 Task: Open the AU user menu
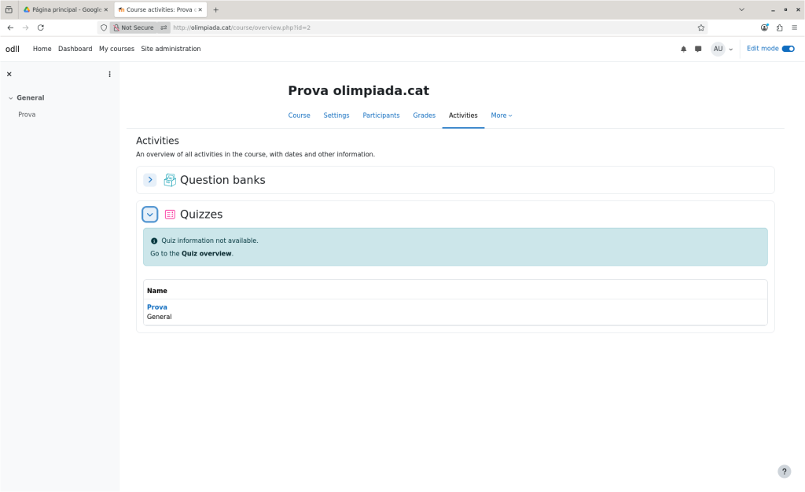(722, 49)
